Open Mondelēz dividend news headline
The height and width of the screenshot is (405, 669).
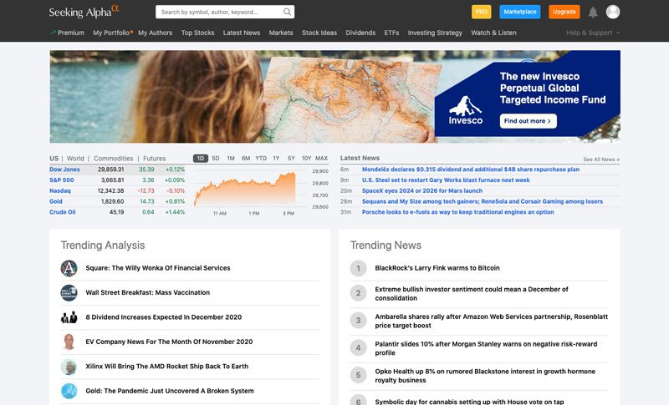coord(471,170)
